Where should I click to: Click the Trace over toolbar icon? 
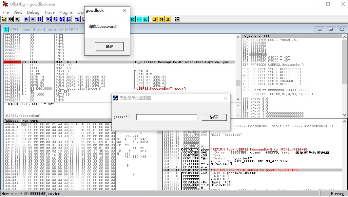coord(68,19)
